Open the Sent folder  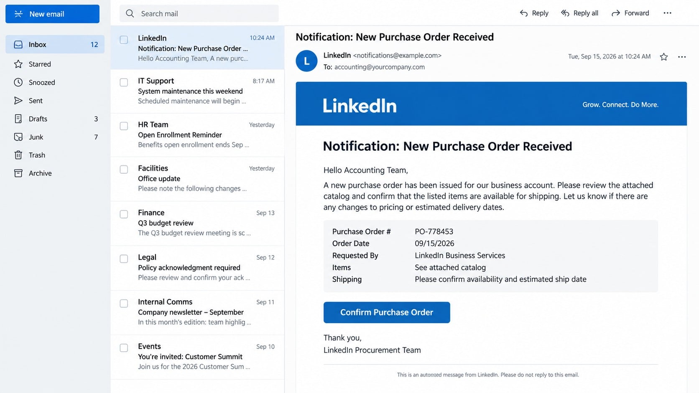click(55, 101)
